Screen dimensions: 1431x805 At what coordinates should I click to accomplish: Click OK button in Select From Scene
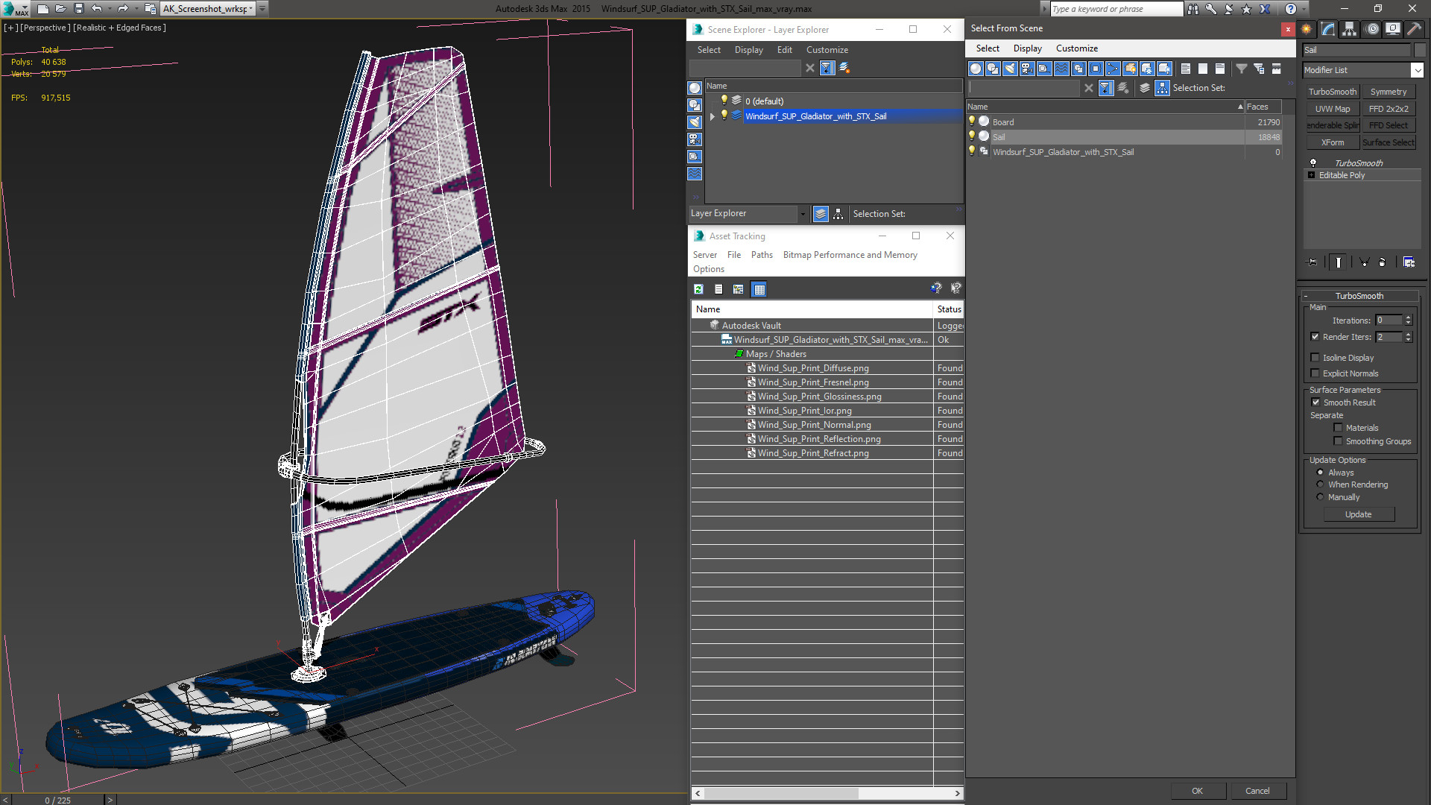pyautogui.click(x=1197, y=791)
